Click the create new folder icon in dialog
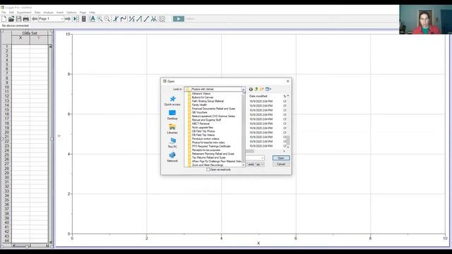452x254 pixels. click(x=262, y=90)
